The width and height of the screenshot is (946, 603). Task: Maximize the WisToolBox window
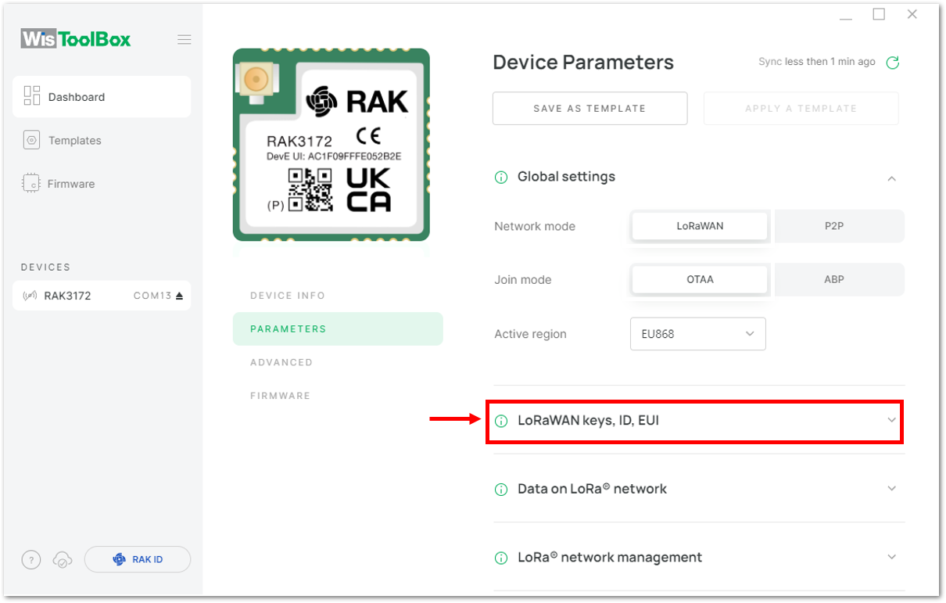(x=879, y=14)
